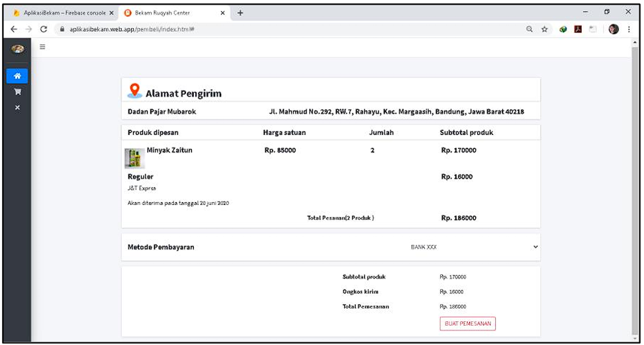Image resolution: width=644 pixels, height=345 pixels.
Task: Select the Bekam Ruqyah Center tab
Action: tap(172, 13)
